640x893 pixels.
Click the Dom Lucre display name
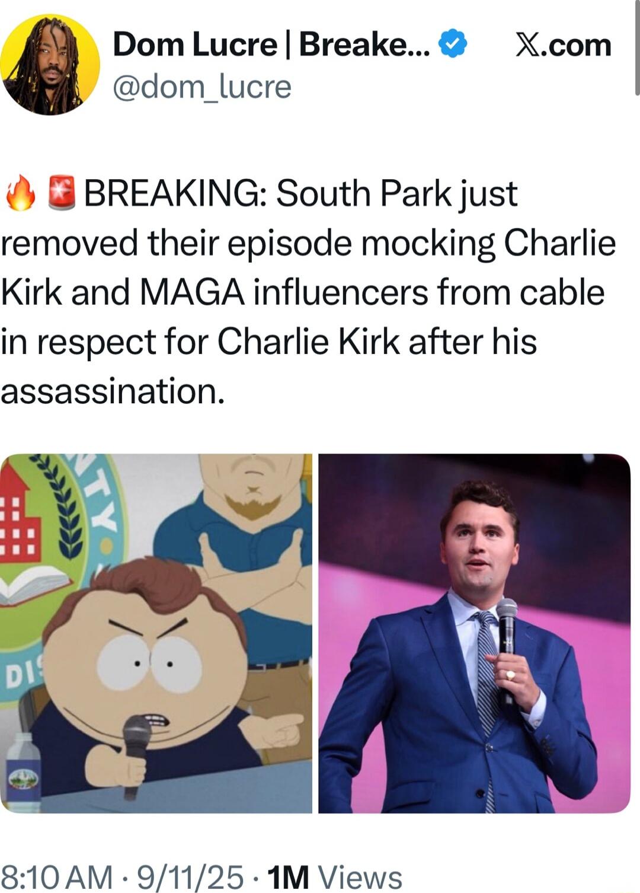(x=271, y=44)
